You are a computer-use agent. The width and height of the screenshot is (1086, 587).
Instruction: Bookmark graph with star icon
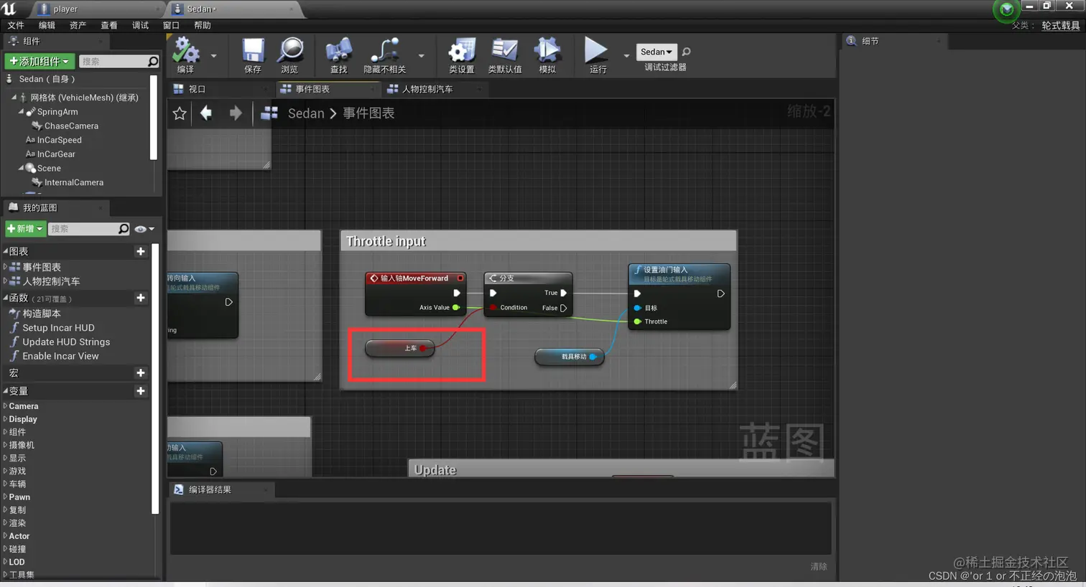180,113
